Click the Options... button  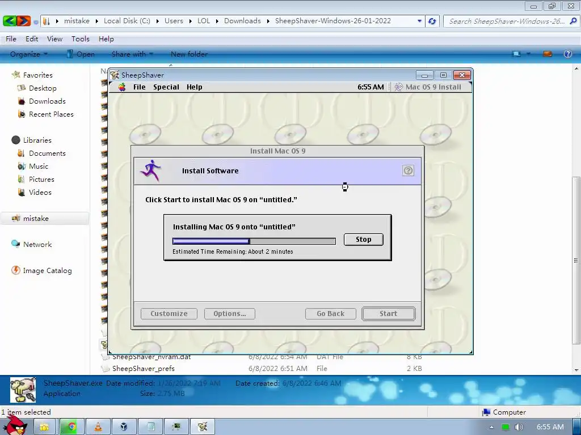pyautogui.click(x=230, y=314)
